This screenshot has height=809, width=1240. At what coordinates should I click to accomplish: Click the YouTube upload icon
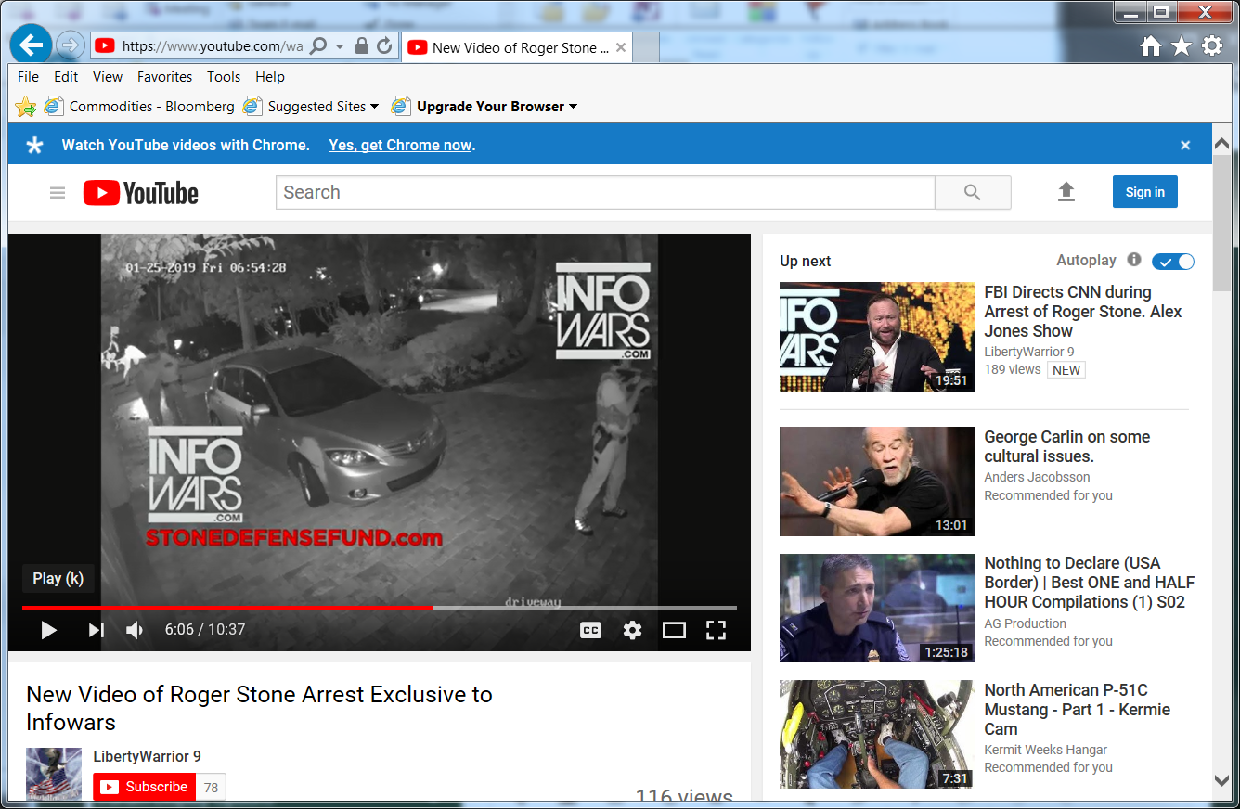point(1066,192)
